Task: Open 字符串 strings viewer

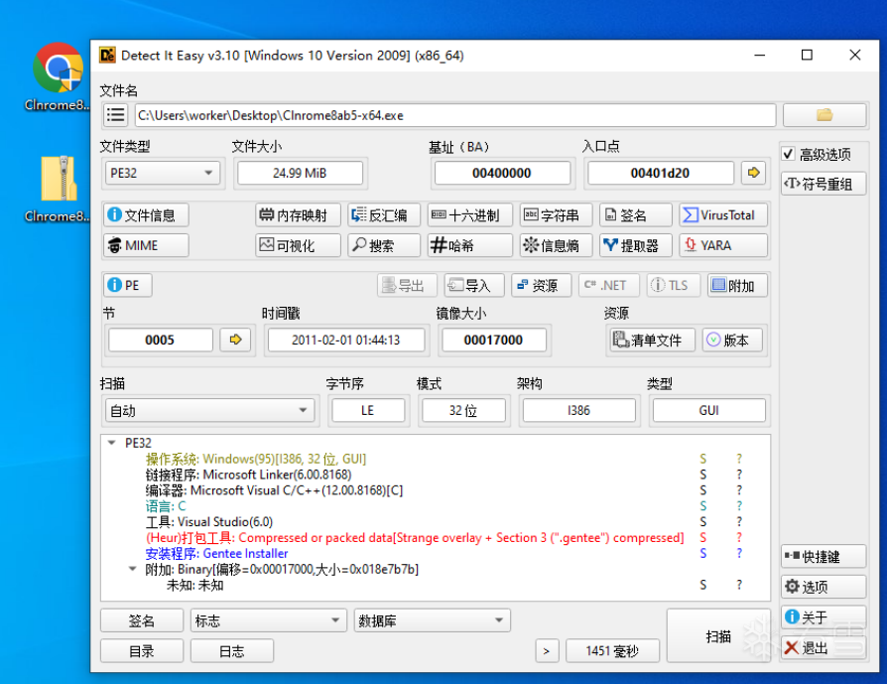Action: click(x=556, y=215)
